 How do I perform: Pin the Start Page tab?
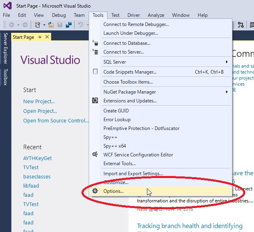[40, 37]
